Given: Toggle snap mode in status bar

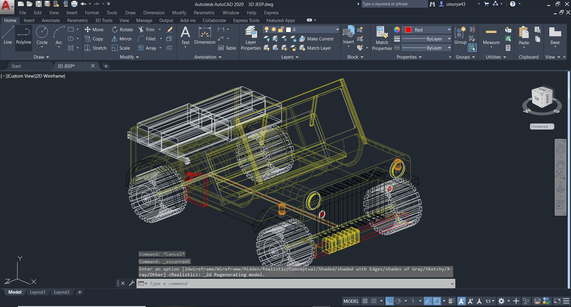Looking at the screenshot, I should pyautogui.click(x=374, y=301).
